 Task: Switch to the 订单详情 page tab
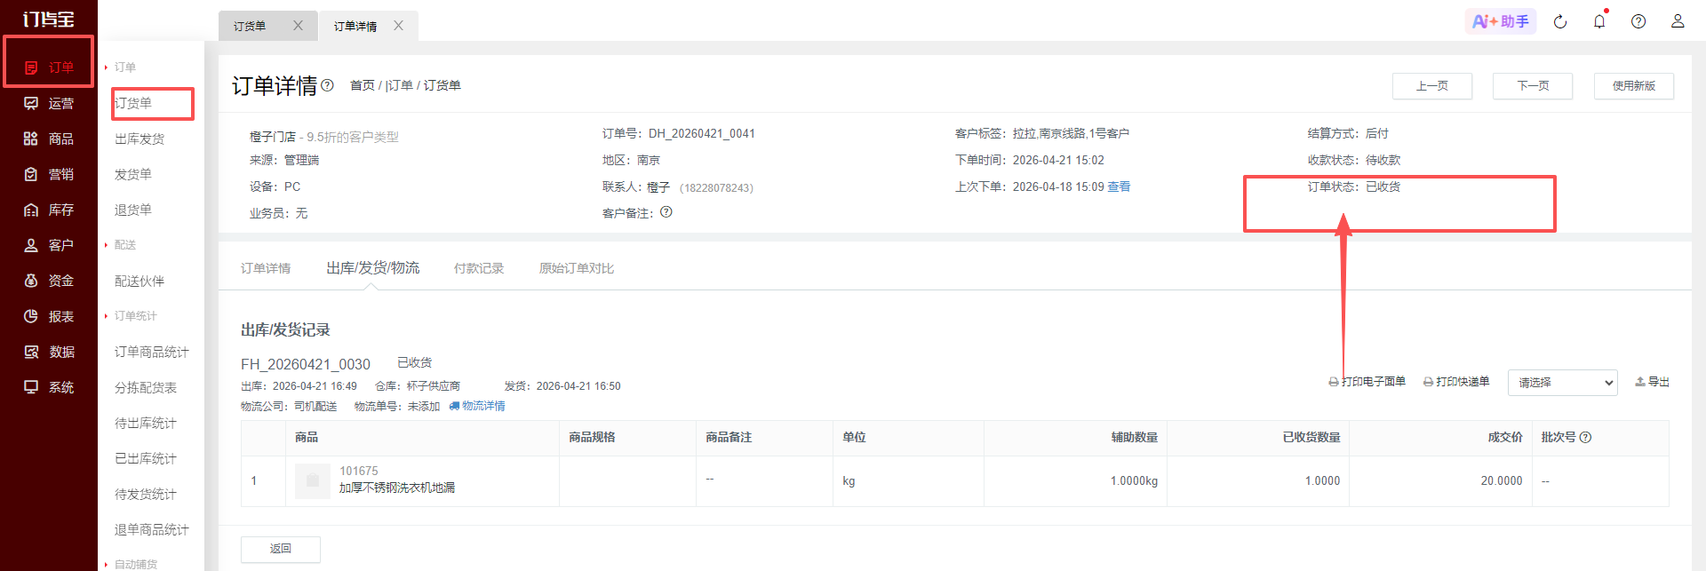click(x=355, y=26)
